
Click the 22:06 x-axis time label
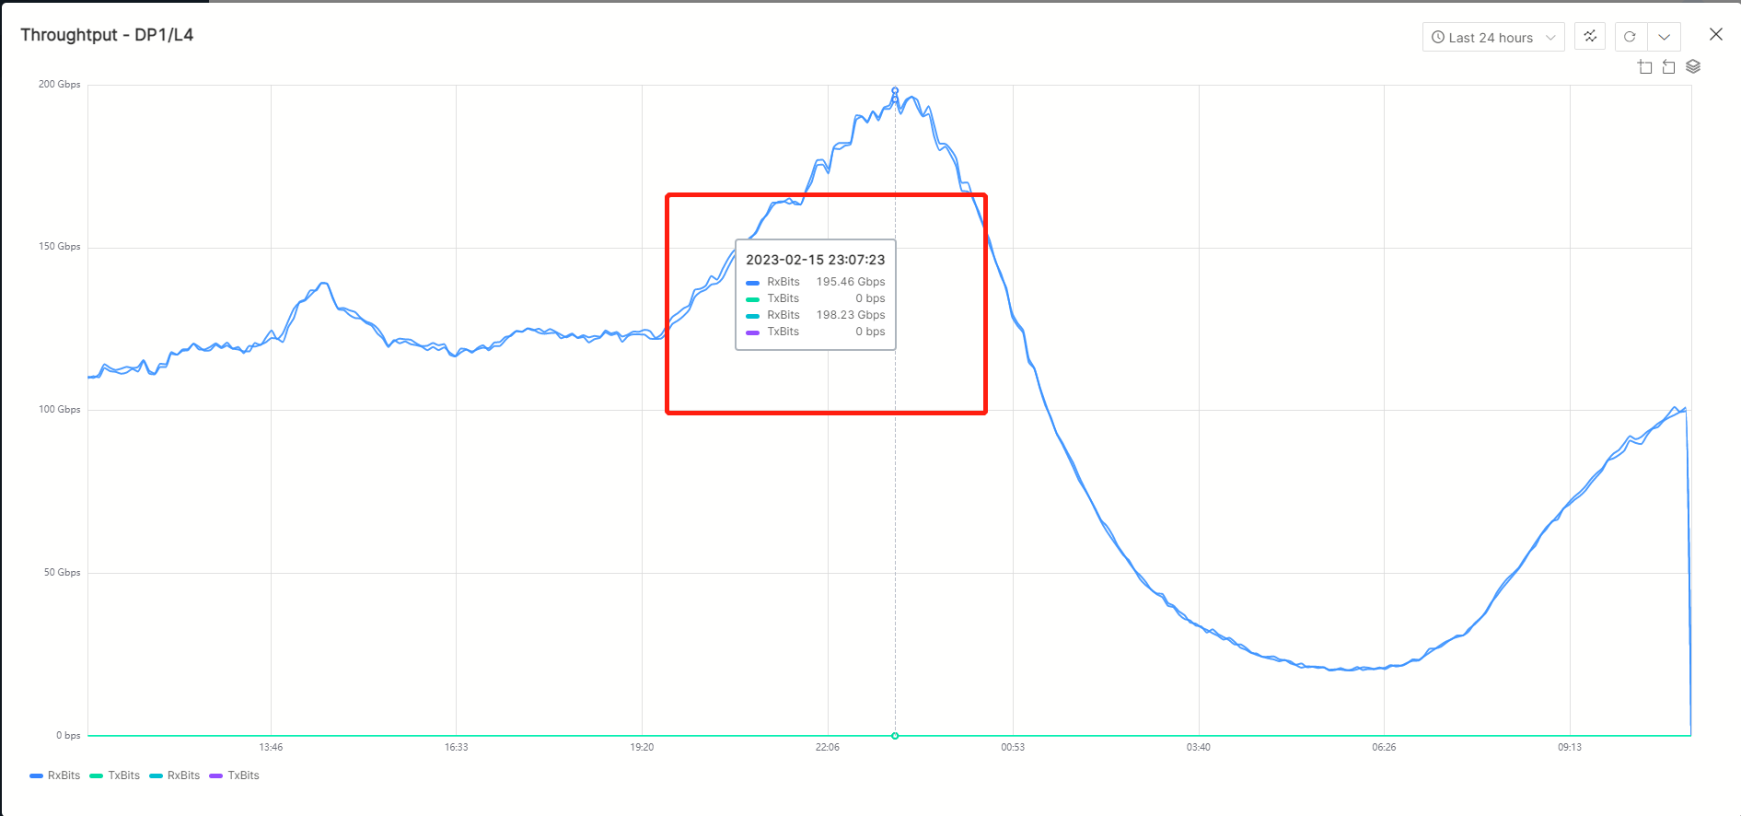click(827, 747)
